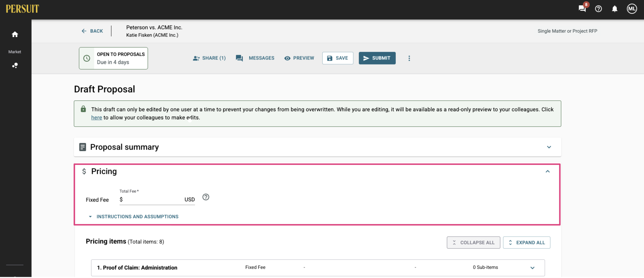Screen dimensions: 644x278
Task: Open the three-dot more options menu
Action: click(409, 58)
